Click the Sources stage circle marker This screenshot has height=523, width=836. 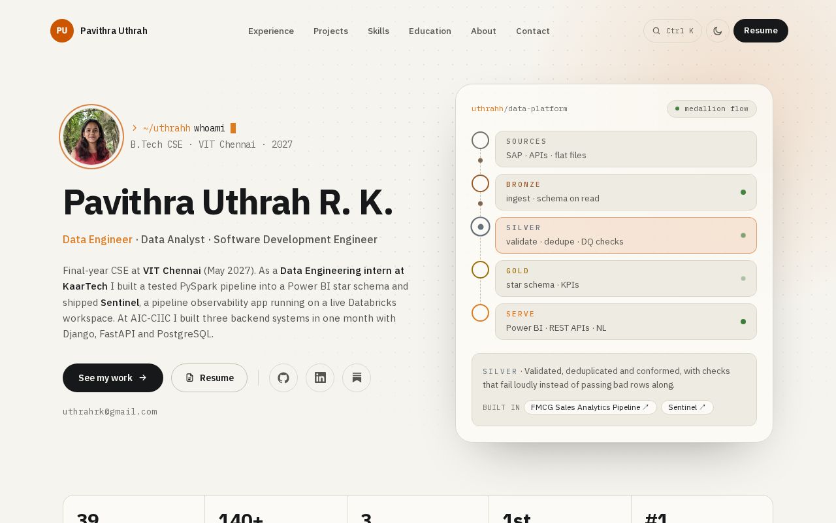(x=480, y=140)
